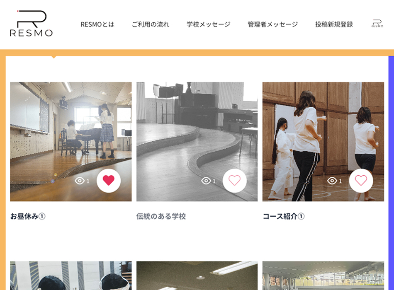
Task: Go to 学校メッセージ
Action: [208, 24]
